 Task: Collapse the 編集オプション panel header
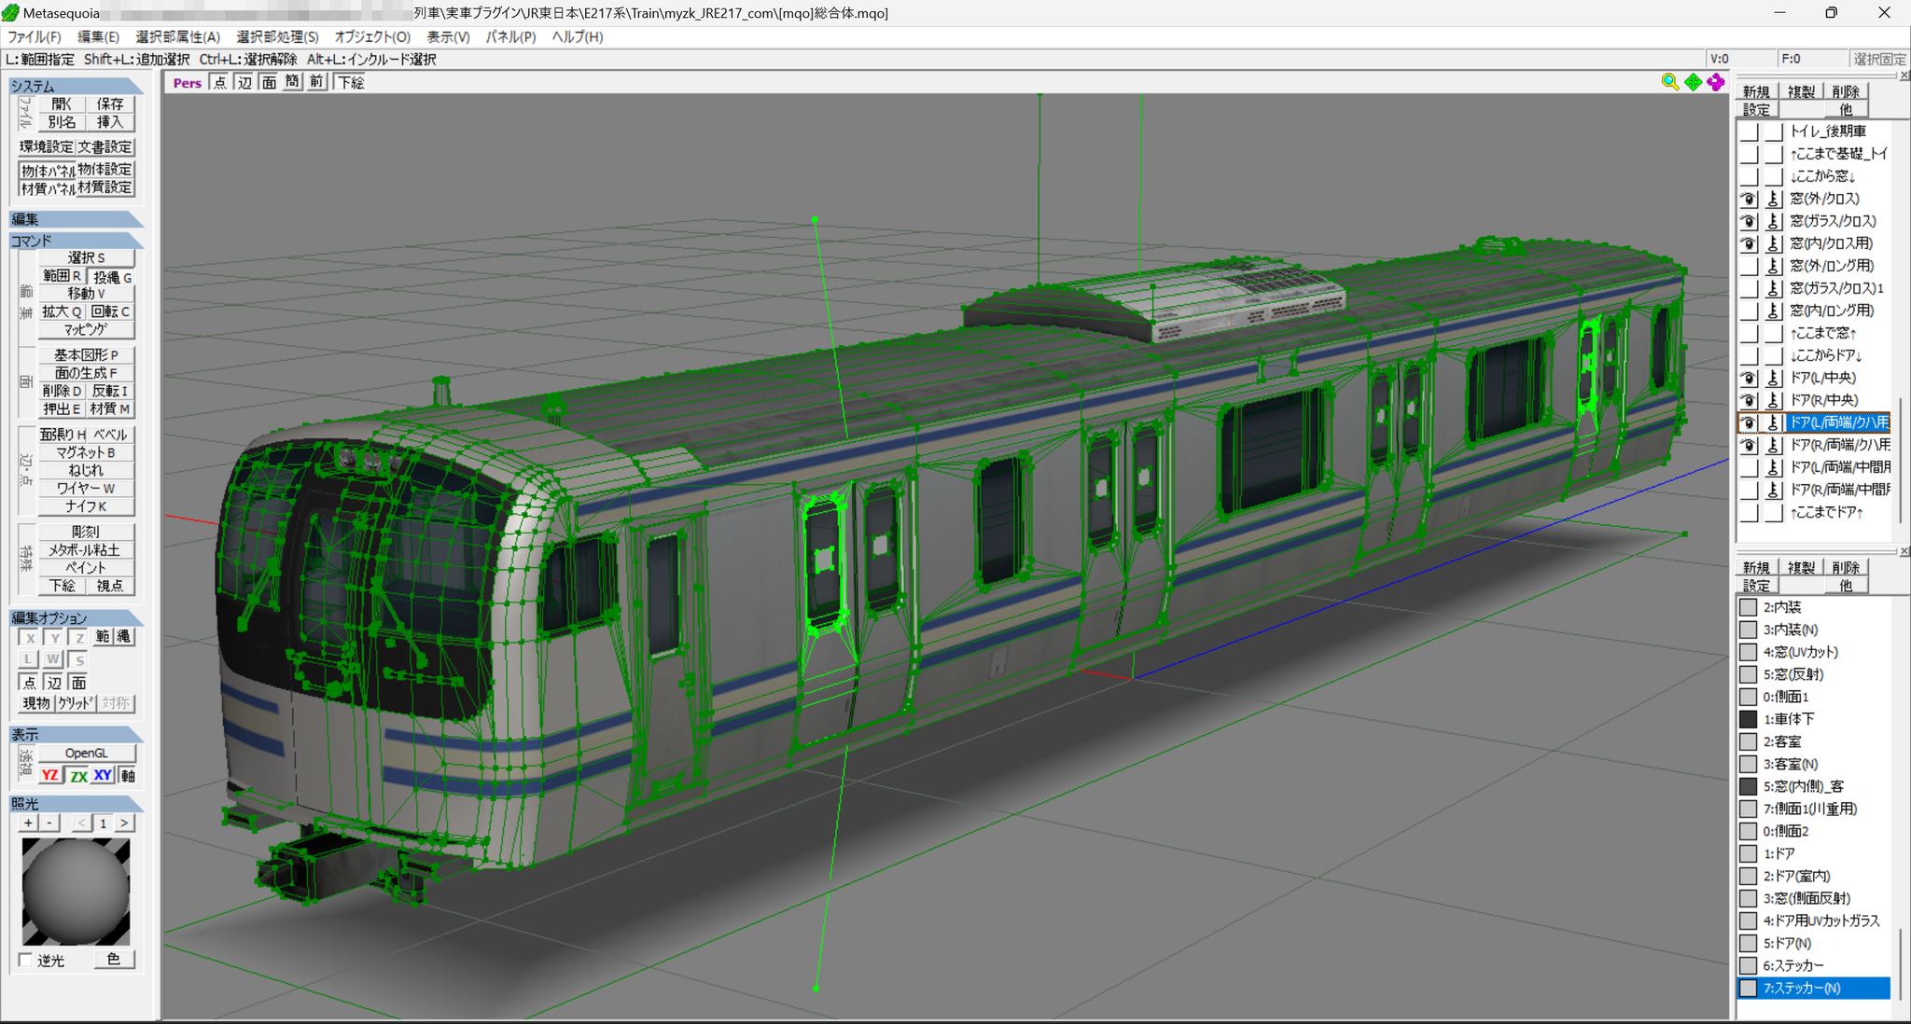coord(77,617)
